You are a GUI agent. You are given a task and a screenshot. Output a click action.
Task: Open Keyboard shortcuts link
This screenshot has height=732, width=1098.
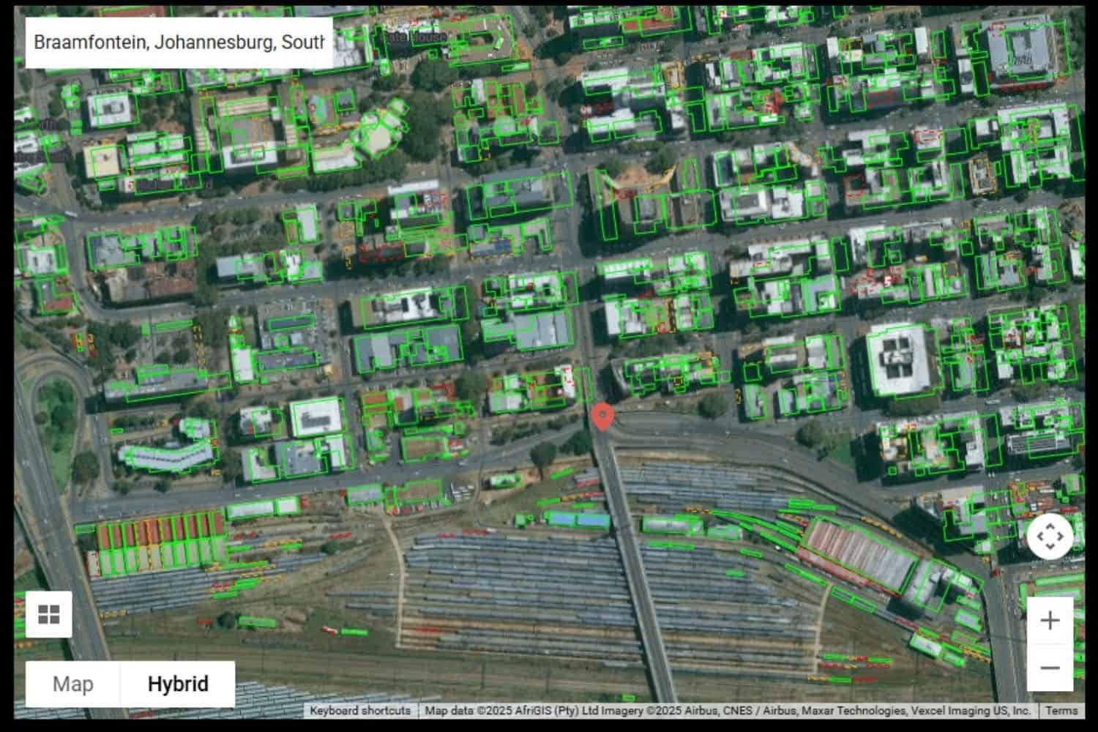pos(360,711)
